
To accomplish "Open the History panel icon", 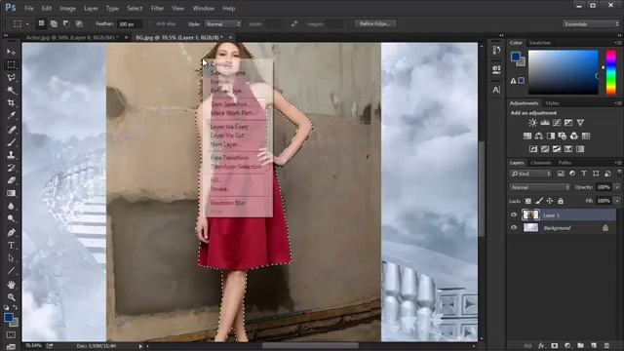I will tap(496, 50).
